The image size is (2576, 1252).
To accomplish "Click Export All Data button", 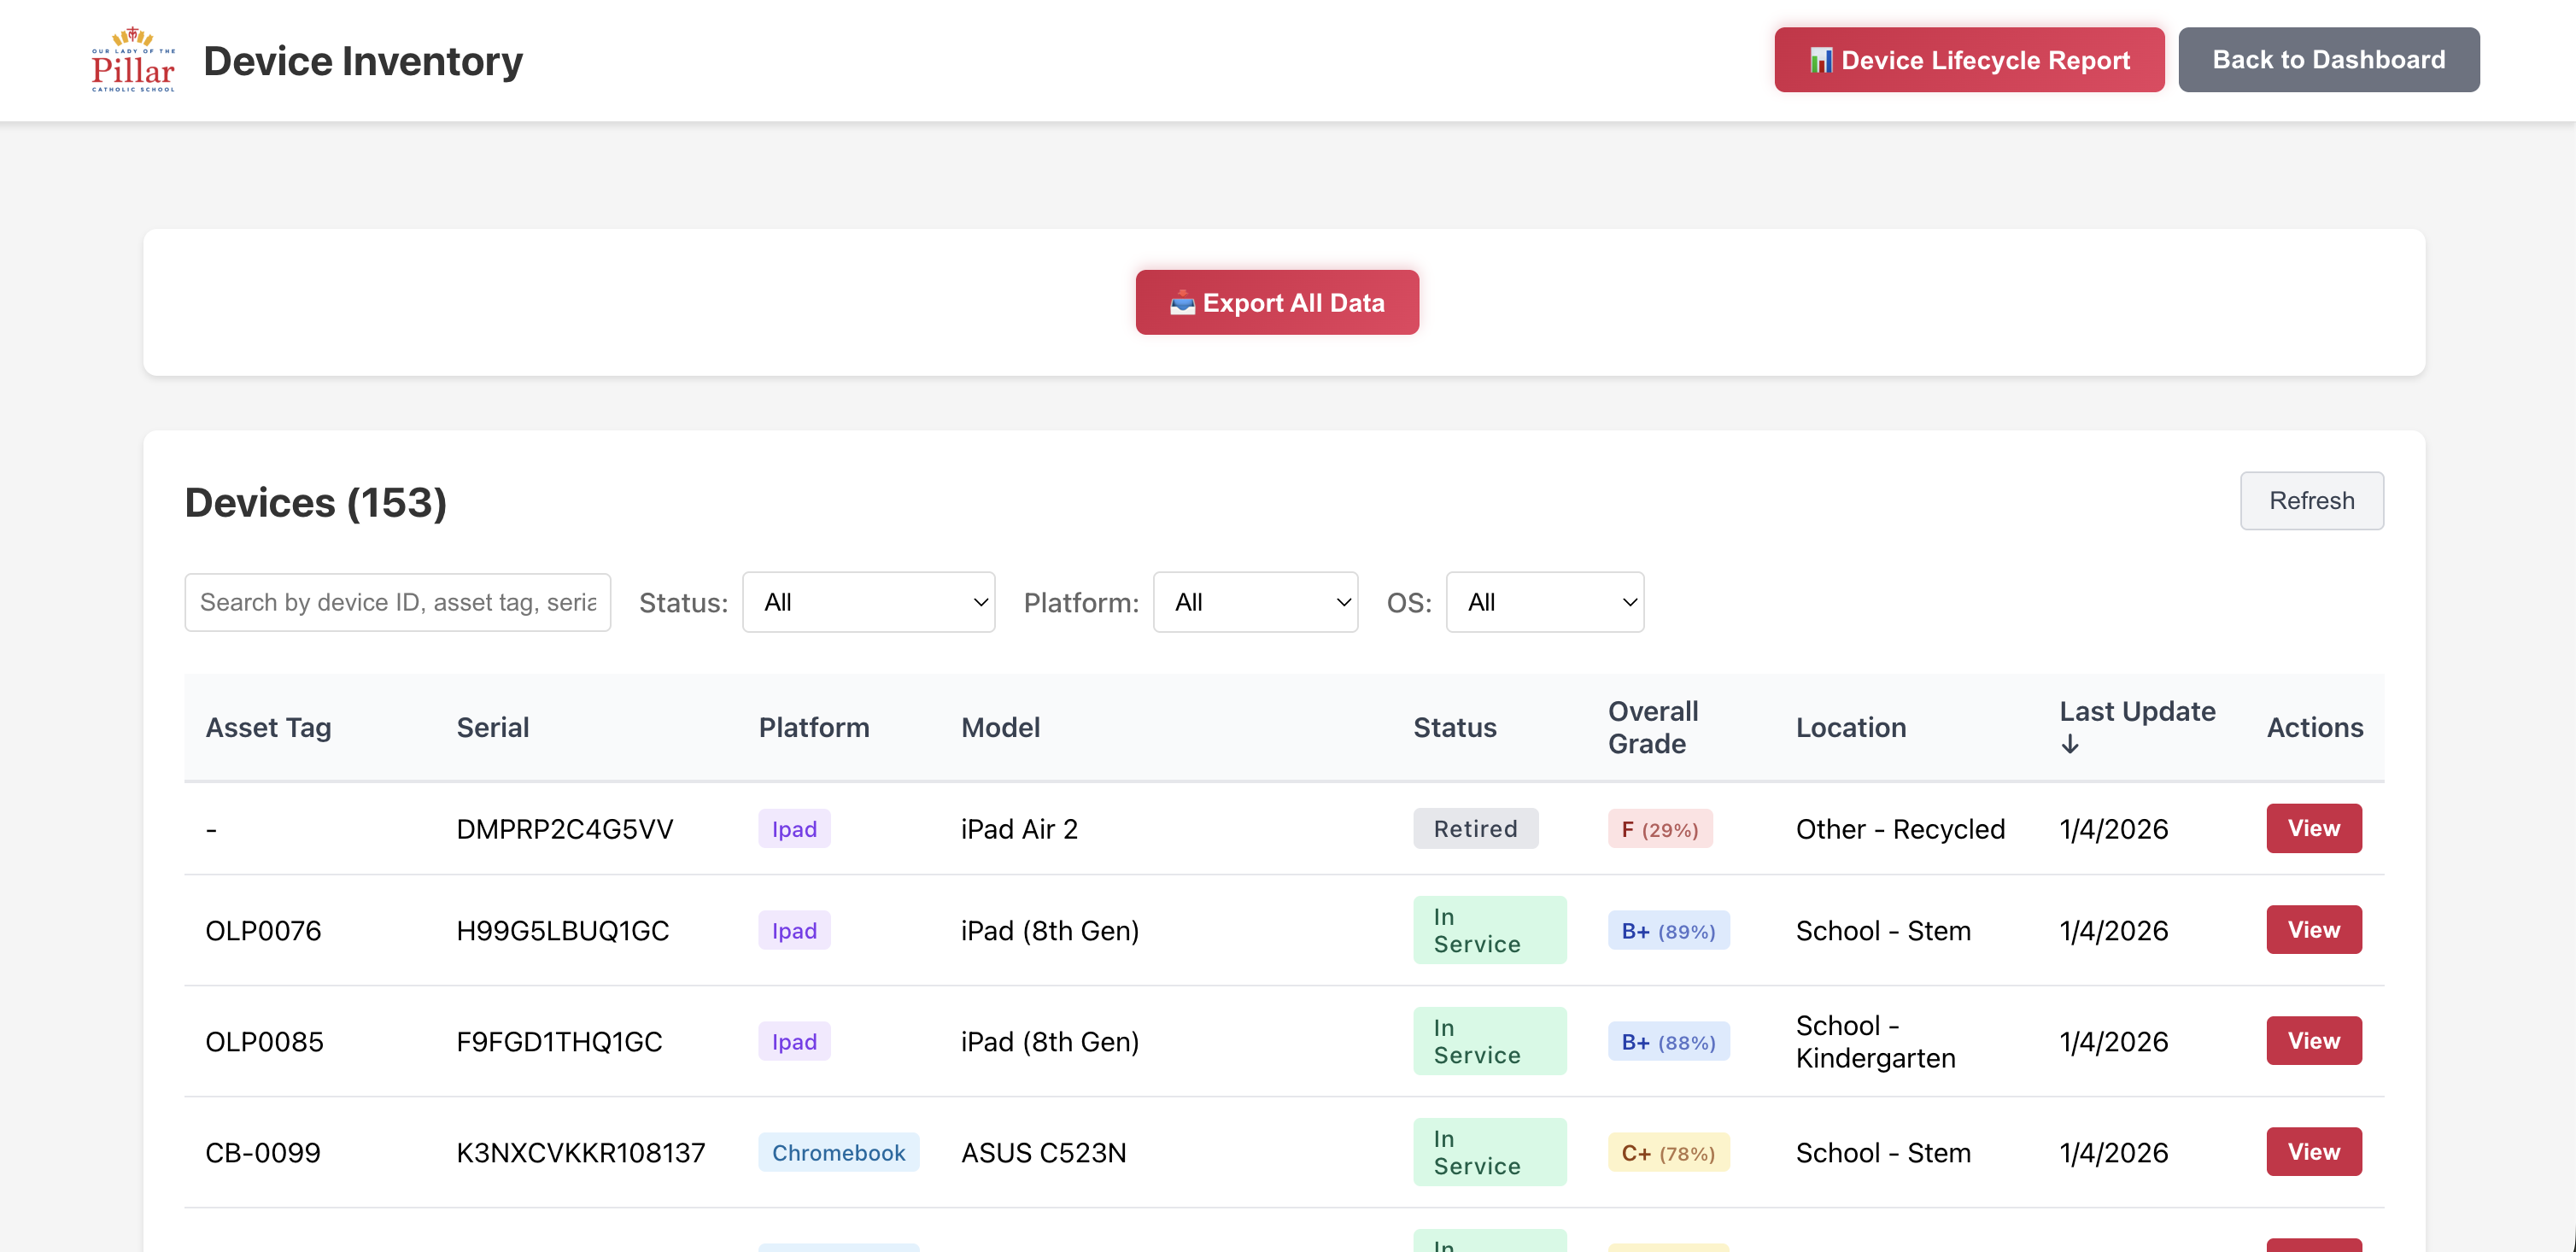I will click(x=1276, y=302).
